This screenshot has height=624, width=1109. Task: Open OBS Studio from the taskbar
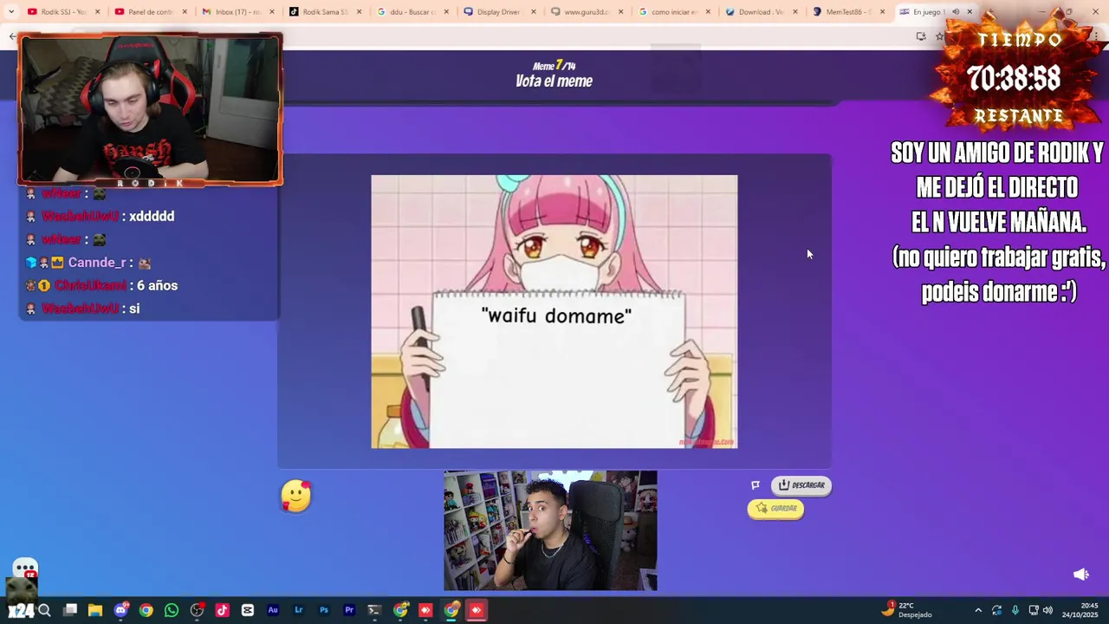[x=197, y=611]
